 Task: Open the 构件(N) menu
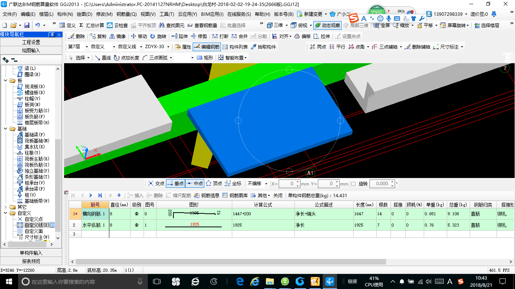65,14
